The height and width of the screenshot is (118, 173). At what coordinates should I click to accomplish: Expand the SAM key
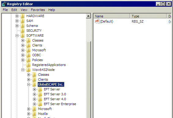click(17, 21)
